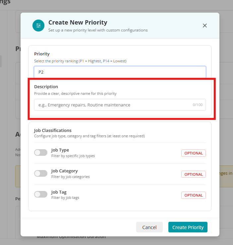Click the OPTIONAL badge beside Job Type
This screenshot has width=233, height=245.
(x=194, y=153)
